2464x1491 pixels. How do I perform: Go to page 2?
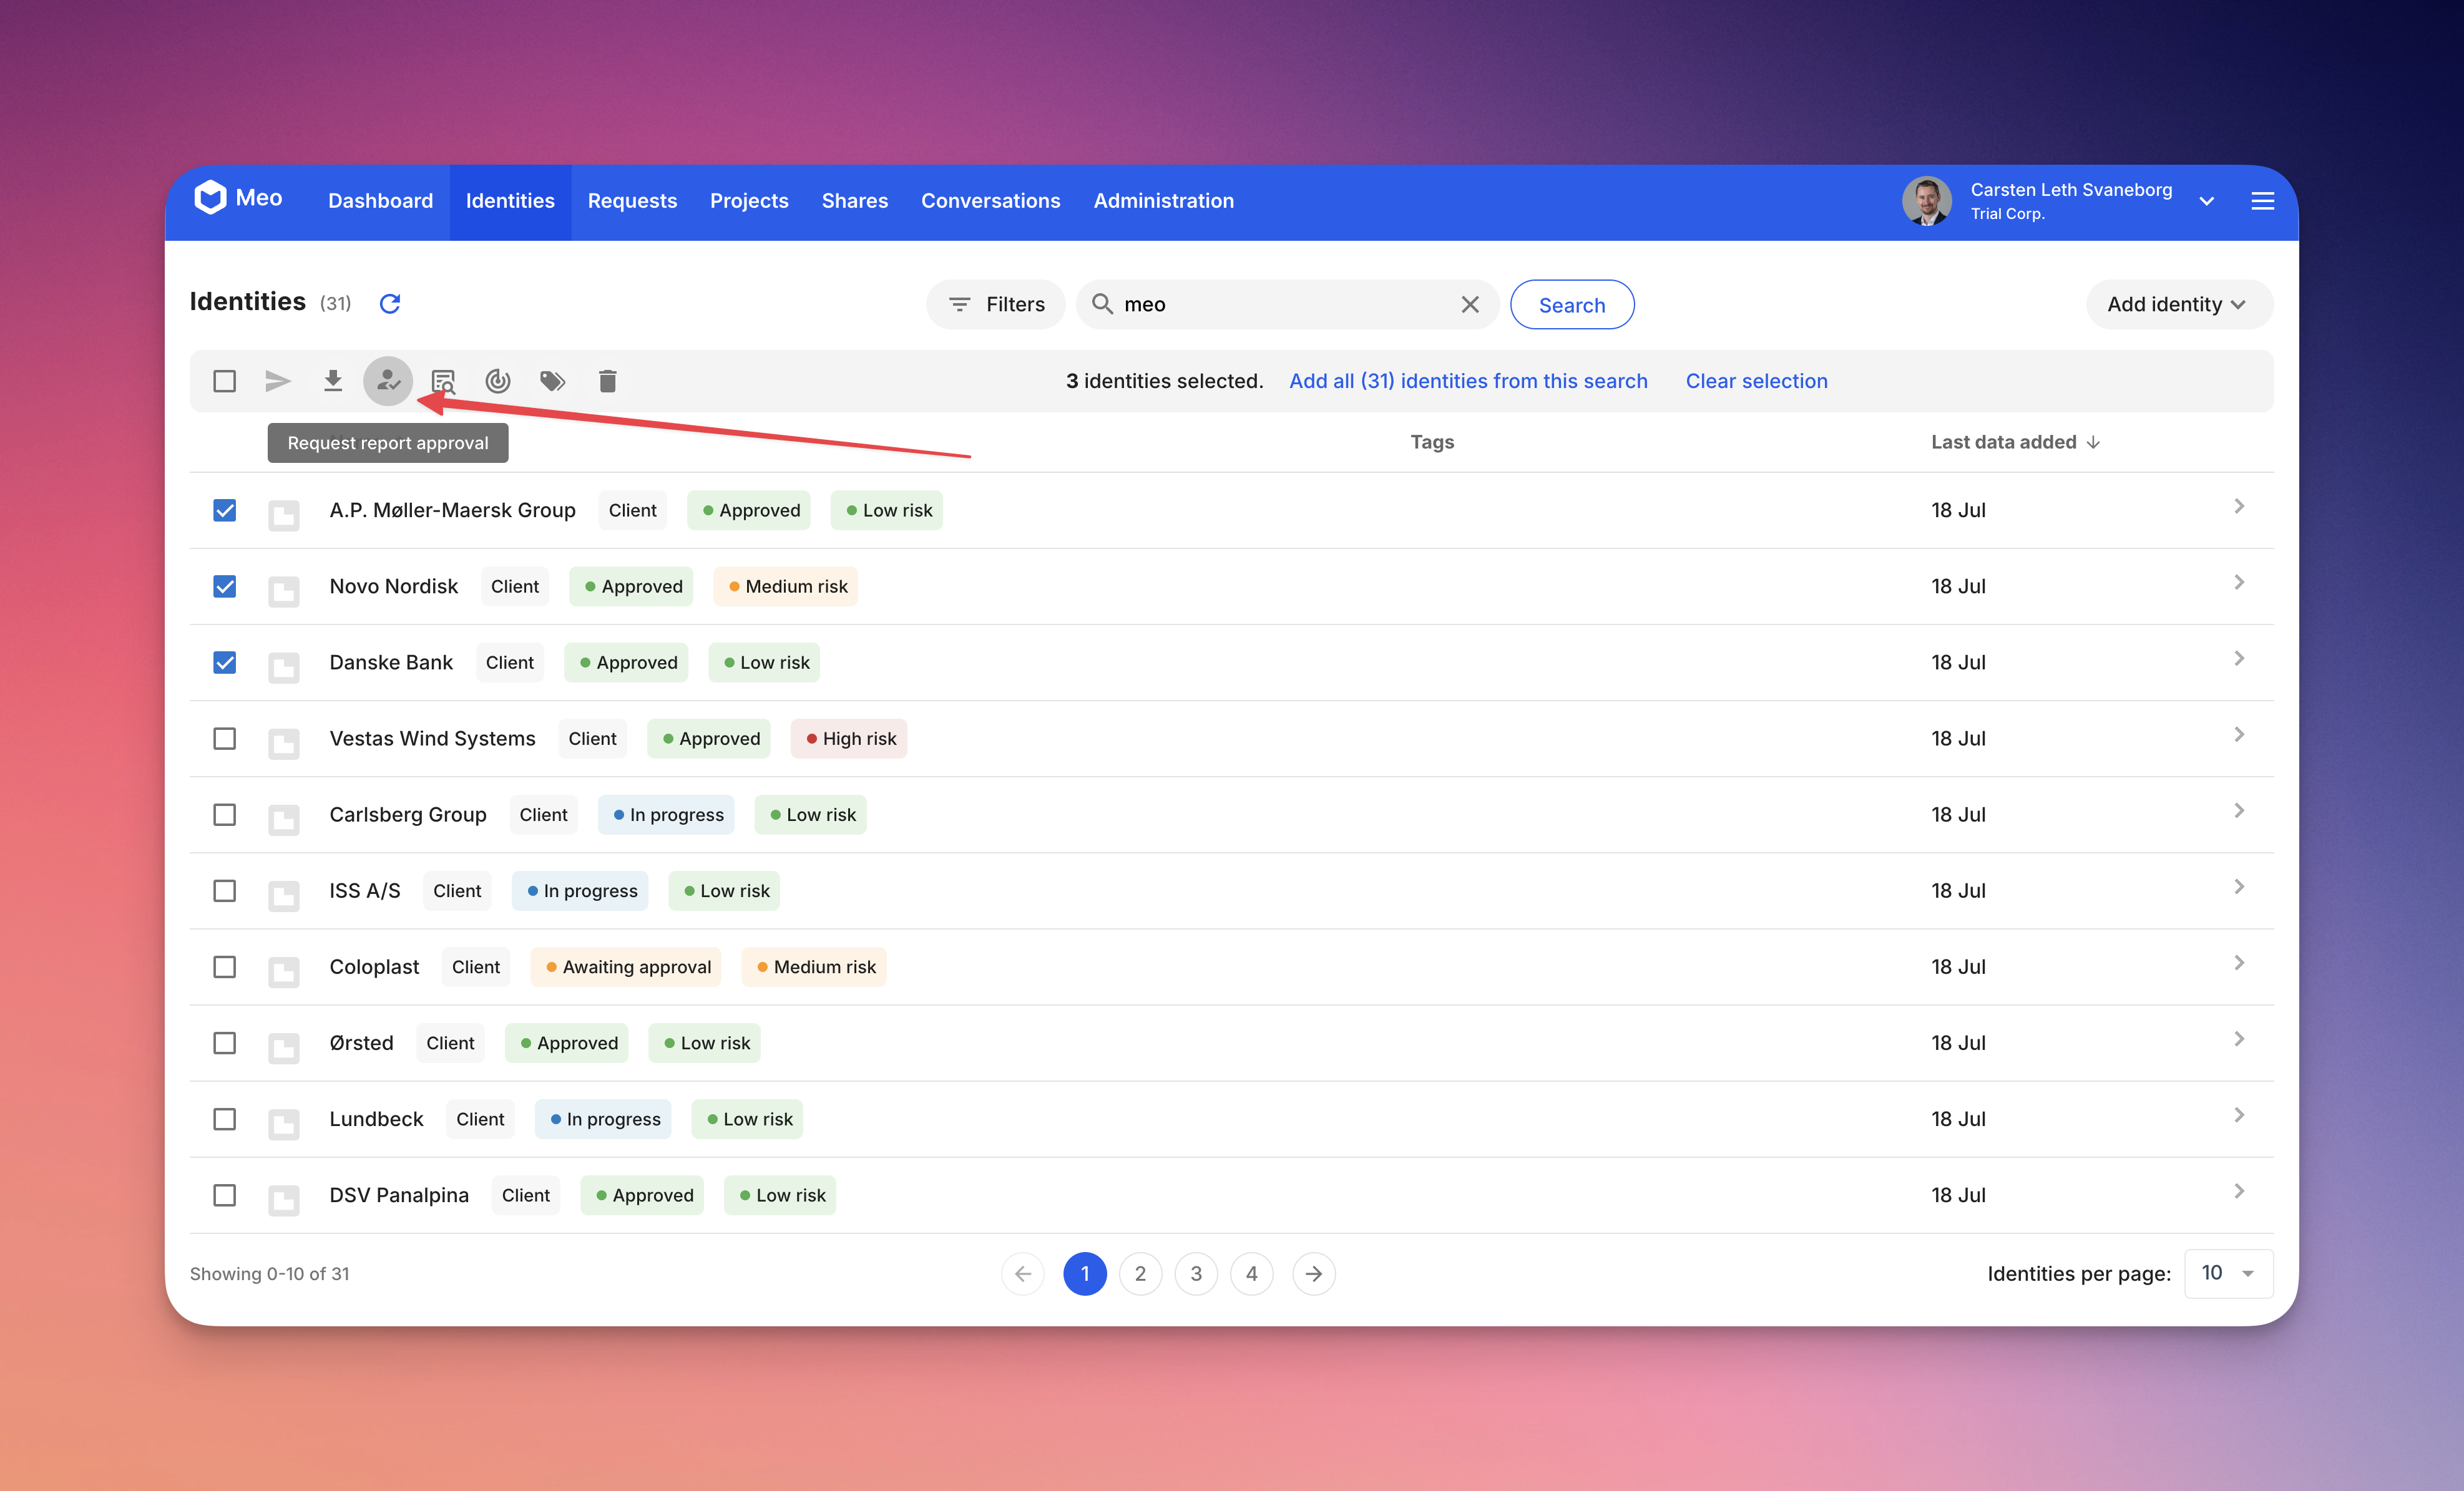1140,1274
